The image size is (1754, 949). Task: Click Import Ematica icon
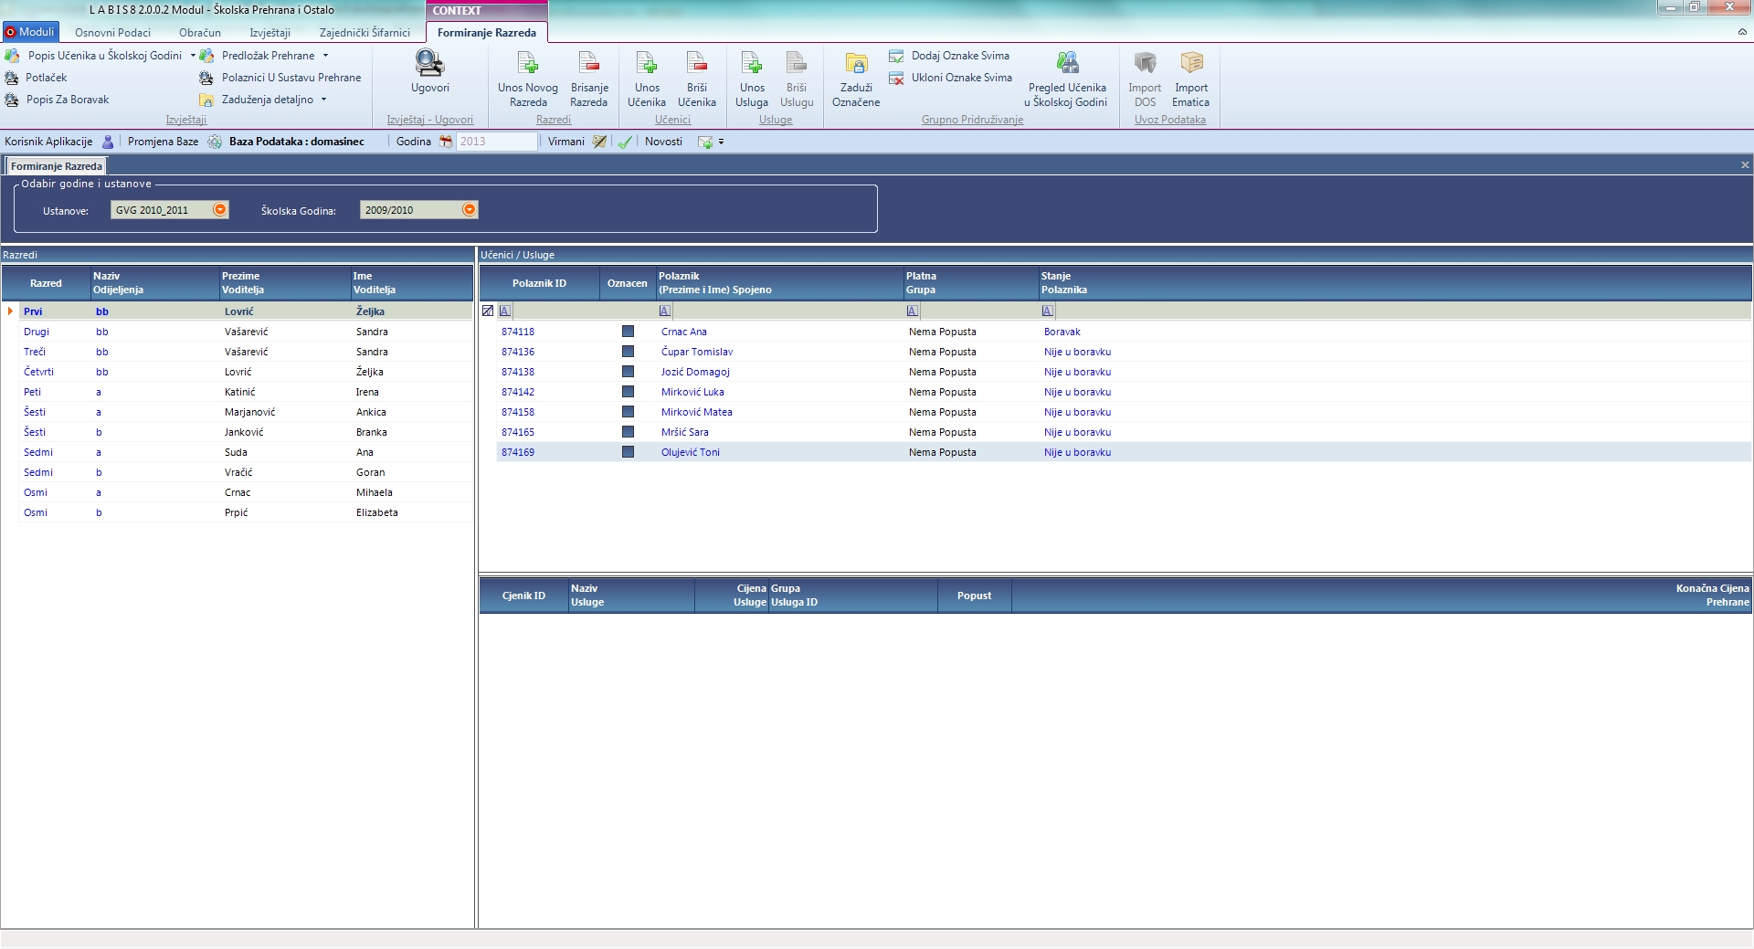[1190, 64]
